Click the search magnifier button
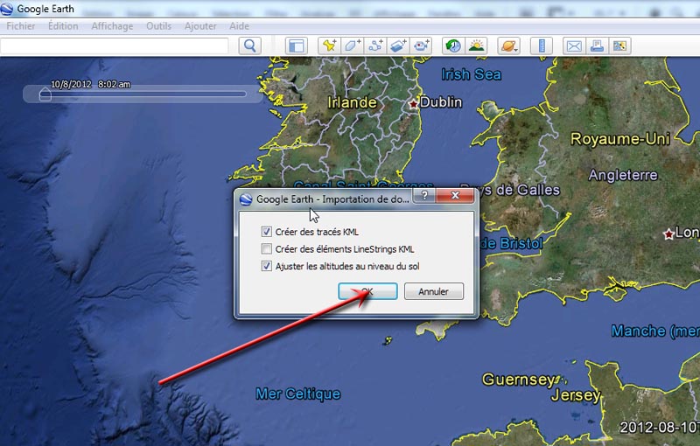The height and width of the screenshot is (446, 700). [250, 46]
